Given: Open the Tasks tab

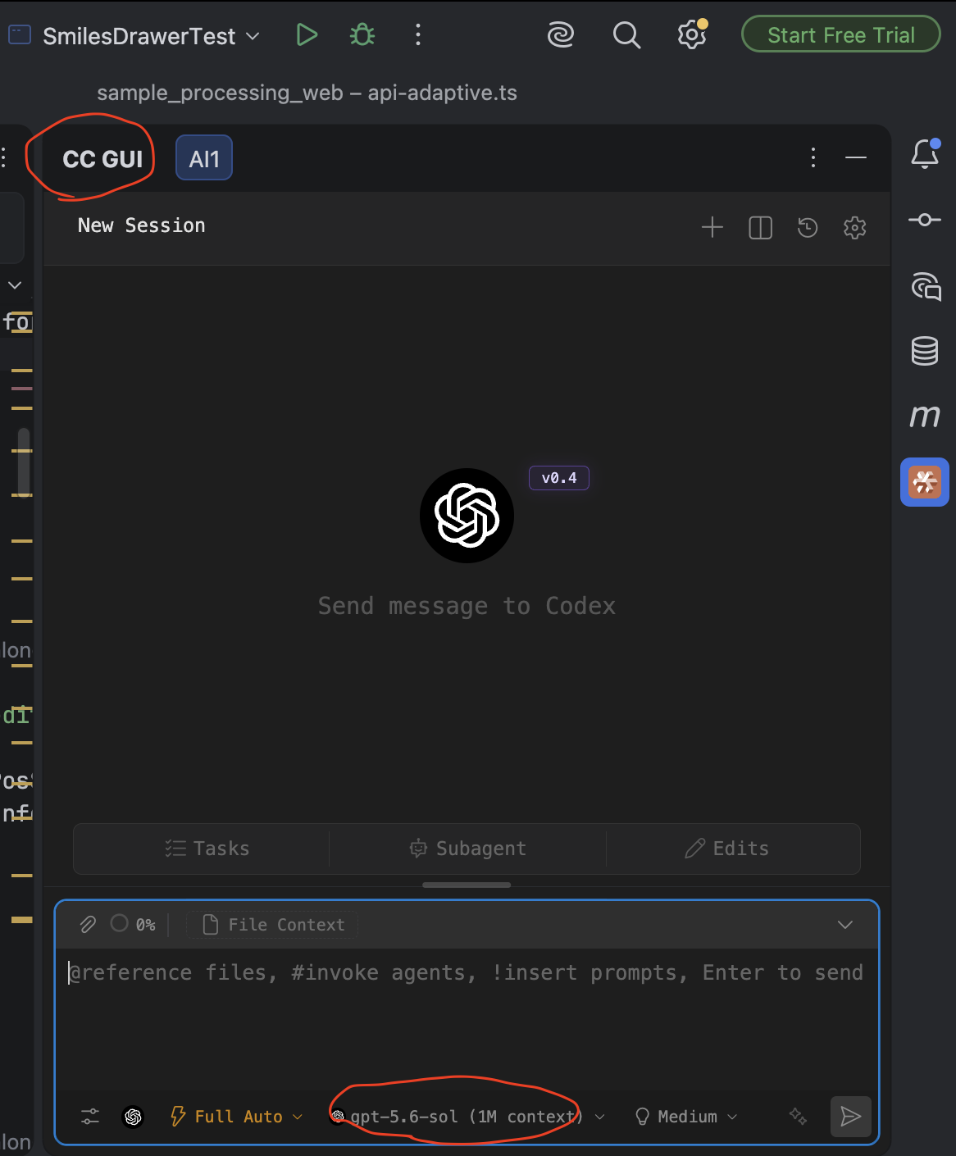Looking at the screenshot, I should (207, 849).
